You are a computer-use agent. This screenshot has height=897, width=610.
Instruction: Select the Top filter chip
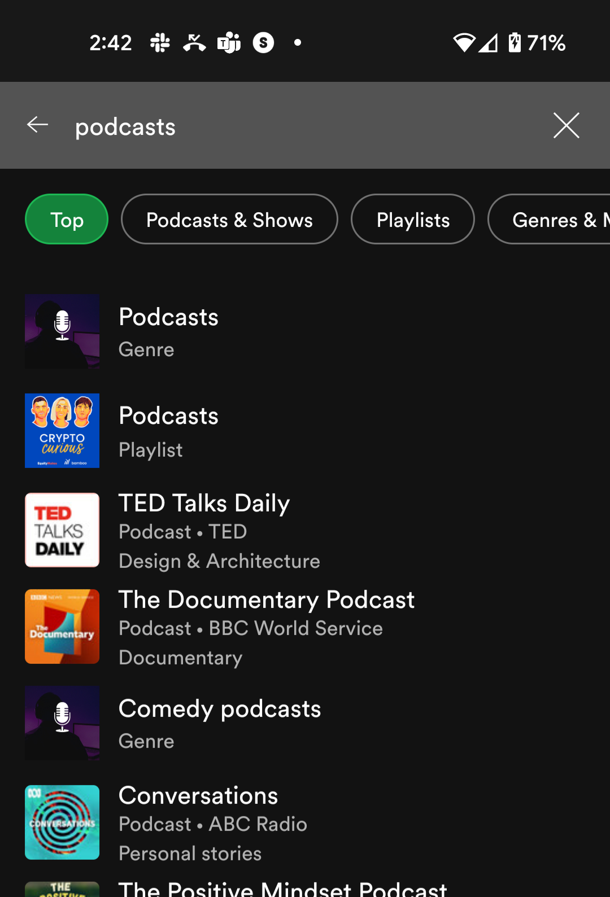click(x=67, y=219)
